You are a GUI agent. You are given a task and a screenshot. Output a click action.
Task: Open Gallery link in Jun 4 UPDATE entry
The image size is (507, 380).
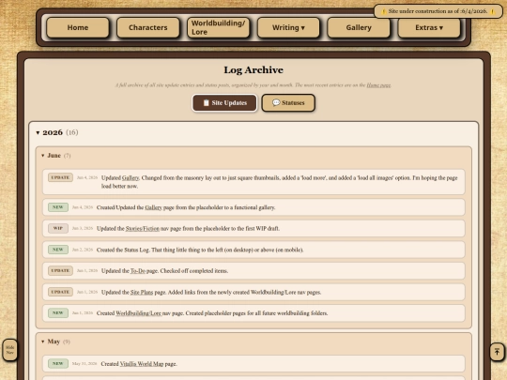click(x=131, y=177)
